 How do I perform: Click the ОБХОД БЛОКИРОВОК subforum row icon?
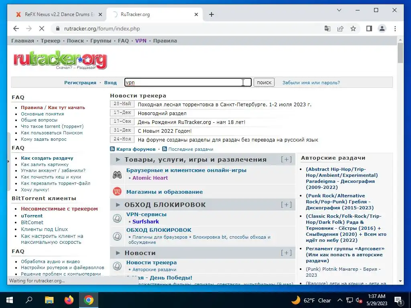click(x=117, y=236)
